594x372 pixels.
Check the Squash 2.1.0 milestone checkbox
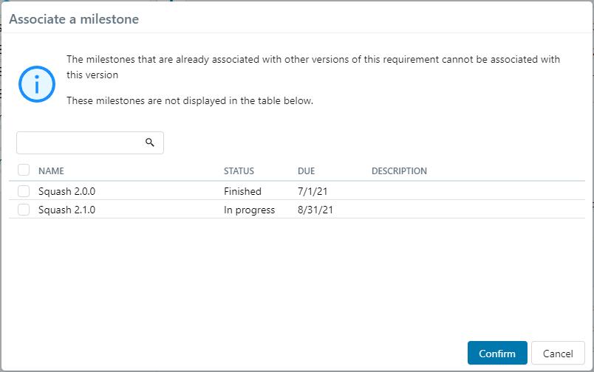[24, 210]
